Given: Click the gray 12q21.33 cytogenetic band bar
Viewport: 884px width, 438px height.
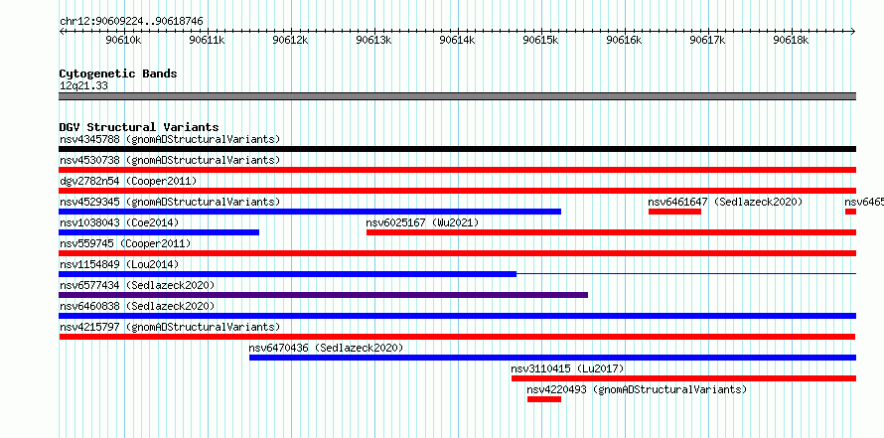Looking at the screenshot, I should [x=457, y=96].
